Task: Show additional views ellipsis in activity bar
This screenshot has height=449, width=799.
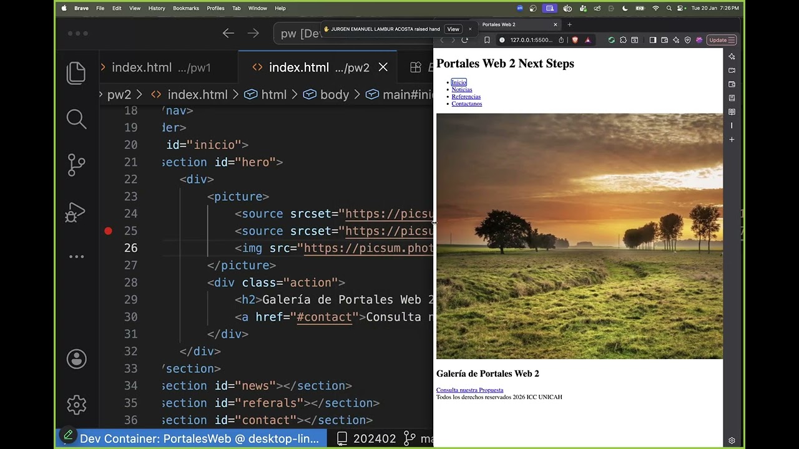Action: [76, 256]
